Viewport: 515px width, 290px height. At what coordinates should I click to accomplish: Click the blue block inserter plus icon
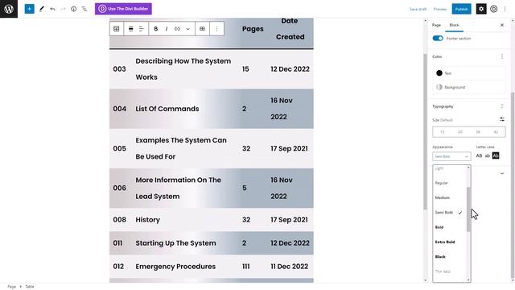pyautogui.click(x=29, y=9)
